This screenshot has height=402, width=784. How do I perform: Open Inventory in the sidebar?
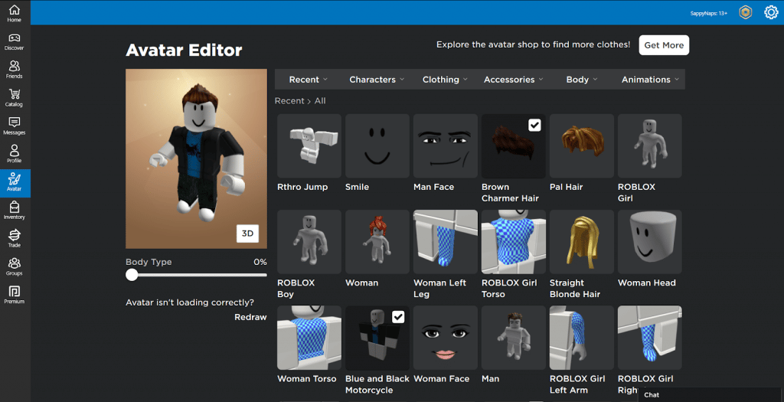coord(14,211)
